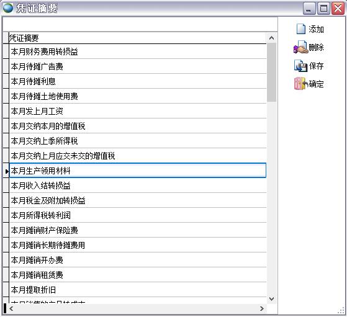Click the 添加 (Add) document icon

300,29
